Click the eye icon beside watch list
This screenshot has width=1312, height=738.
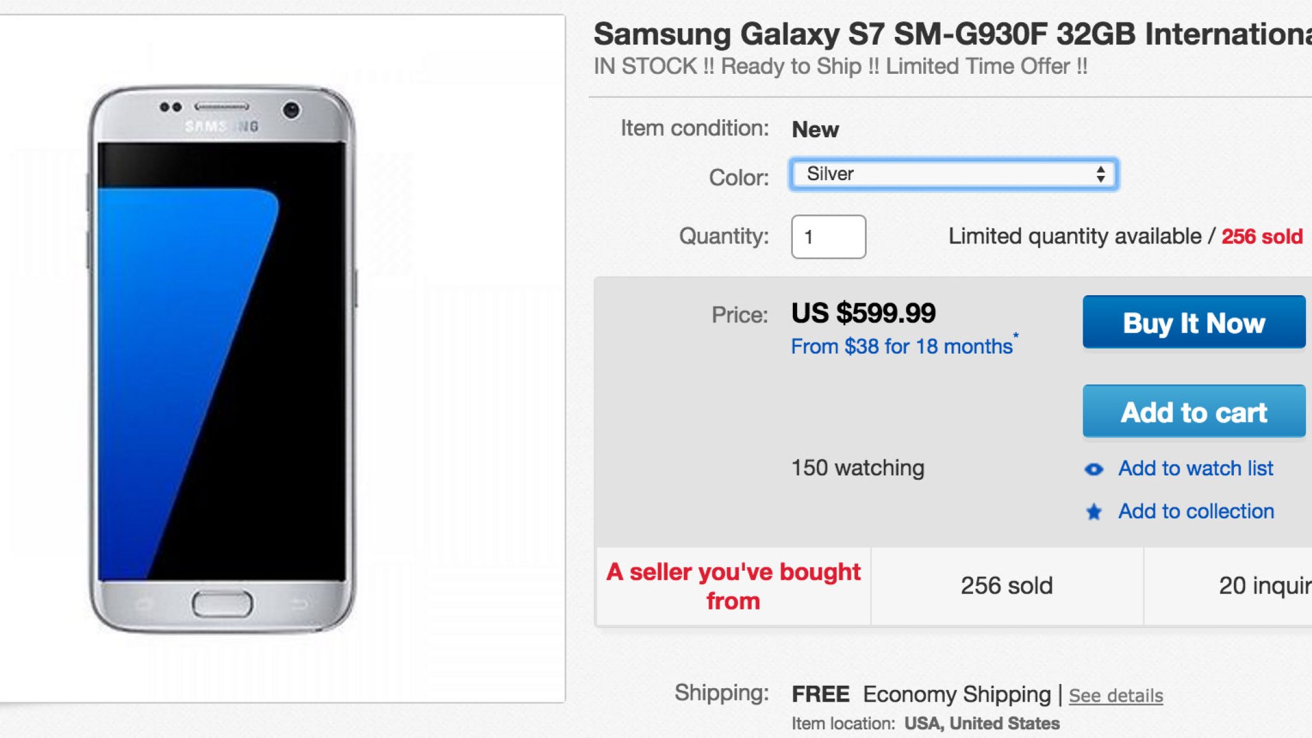pos(1094,469)
